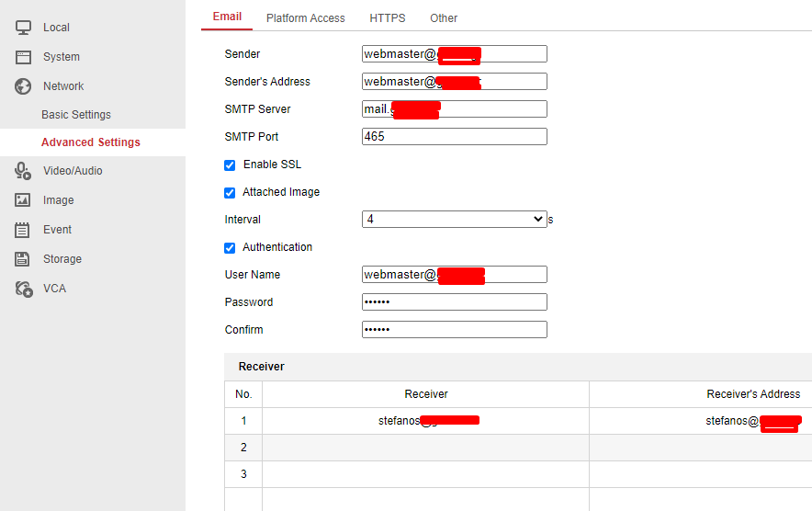
Task: Uncheck the Attached Image checkbox
Action: coord(230,192)
